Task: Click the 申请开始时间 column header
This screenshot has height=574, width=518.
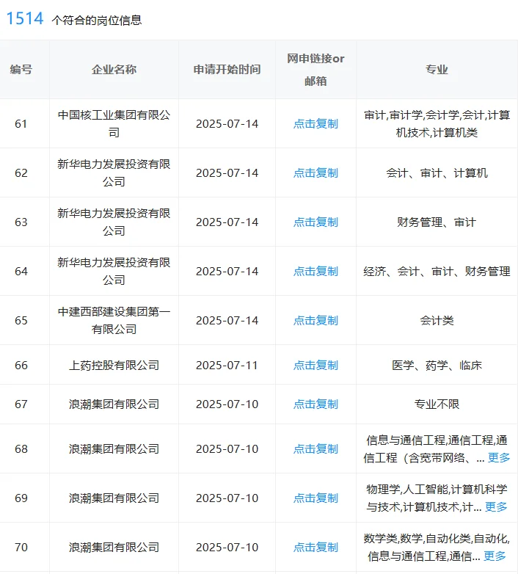Action: point(227,70)
